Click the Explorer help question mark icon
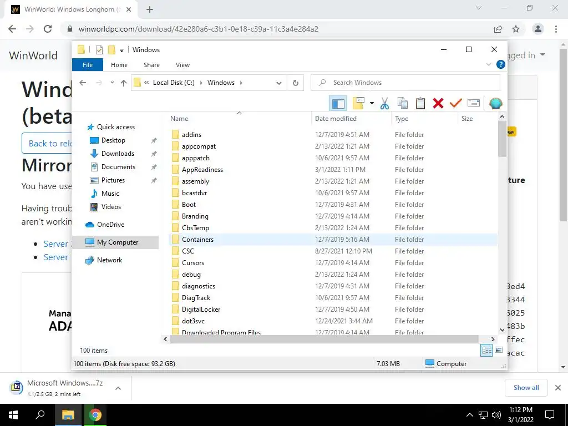The width and height of the screenshot is (568, 426). click(501, 64)
